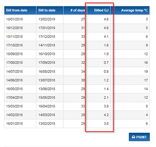Viewport: 156px width, 147px height.
Task: Select bill to date 14/03/2018
Action: coord(47,115)
